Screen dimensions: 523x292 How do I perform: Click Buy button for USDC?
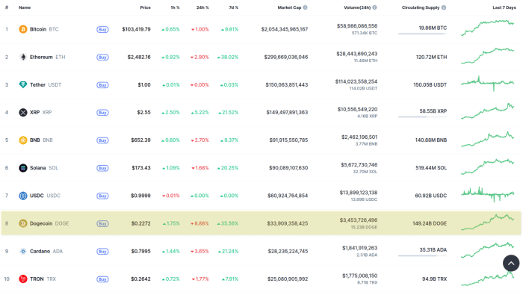point(102,196)
